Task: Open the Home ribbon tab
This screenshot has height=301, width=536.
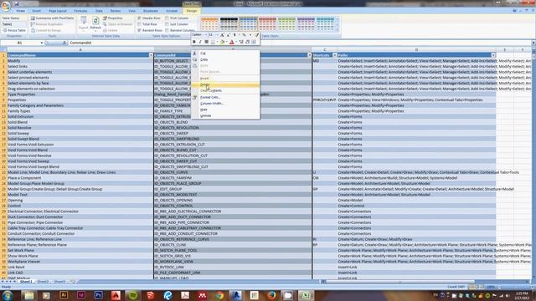Action: (20, 11)
